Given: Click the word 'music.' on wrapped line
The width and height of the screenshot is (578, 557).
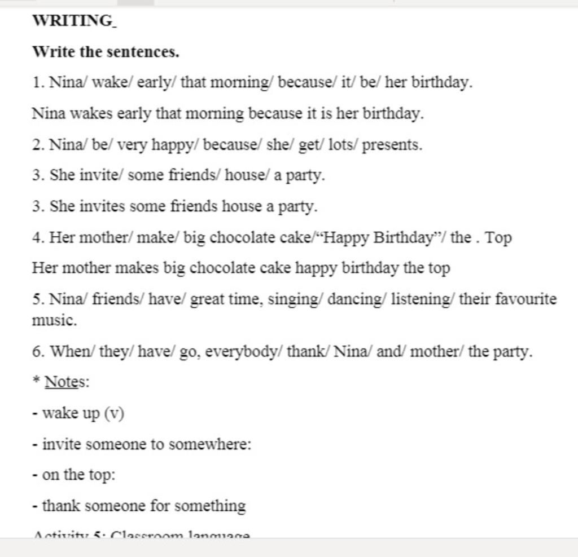Looking at the screenshot, I should point(55,320).
